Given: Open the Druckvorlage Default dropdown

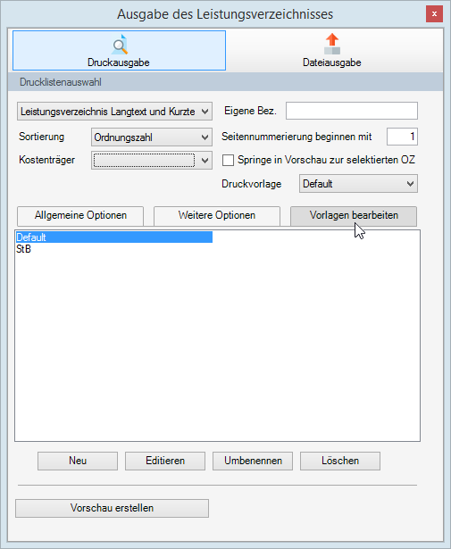Looking at the screenshot, I should 358,184.
